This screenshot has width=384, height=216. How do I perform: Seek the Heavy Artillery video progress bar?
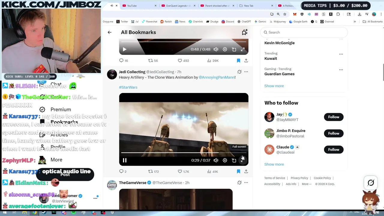[x=184, y=153]
